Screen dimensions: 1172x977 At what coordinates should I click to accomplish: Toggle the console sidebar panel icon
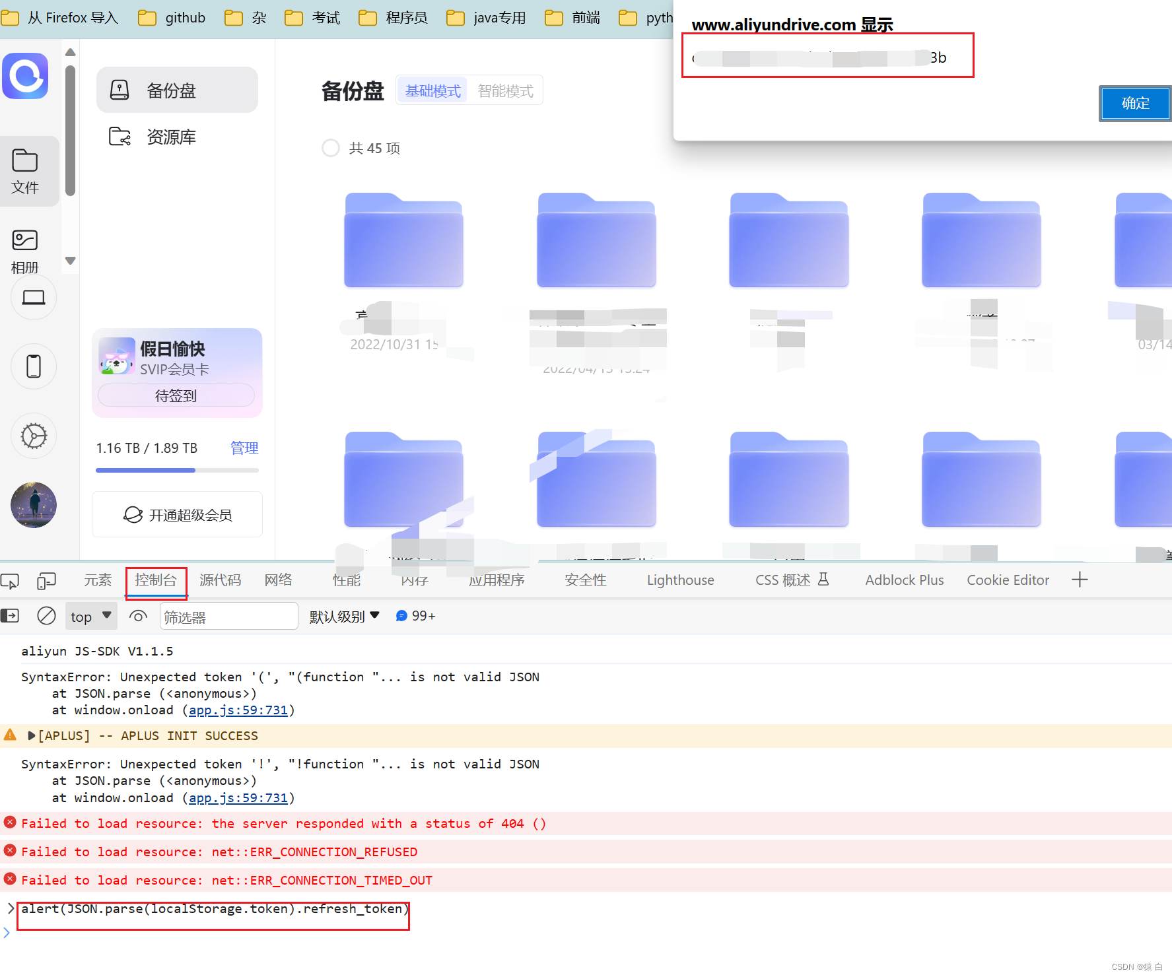point(10,616)
